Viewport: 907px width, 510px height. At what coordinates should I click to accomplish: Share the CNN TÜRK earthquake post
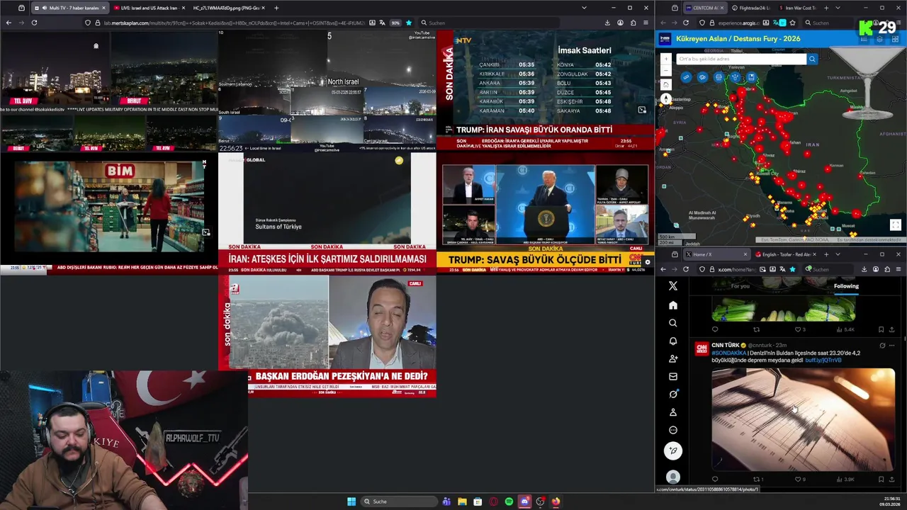click(892, 480)
